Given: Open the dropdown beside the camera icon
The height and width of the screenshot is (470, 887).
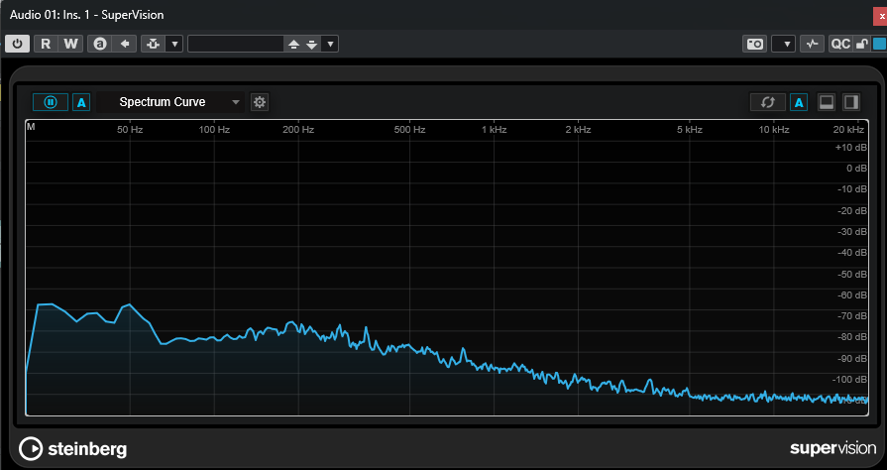Looking at the screenshot, I should (x=784, y=44).
